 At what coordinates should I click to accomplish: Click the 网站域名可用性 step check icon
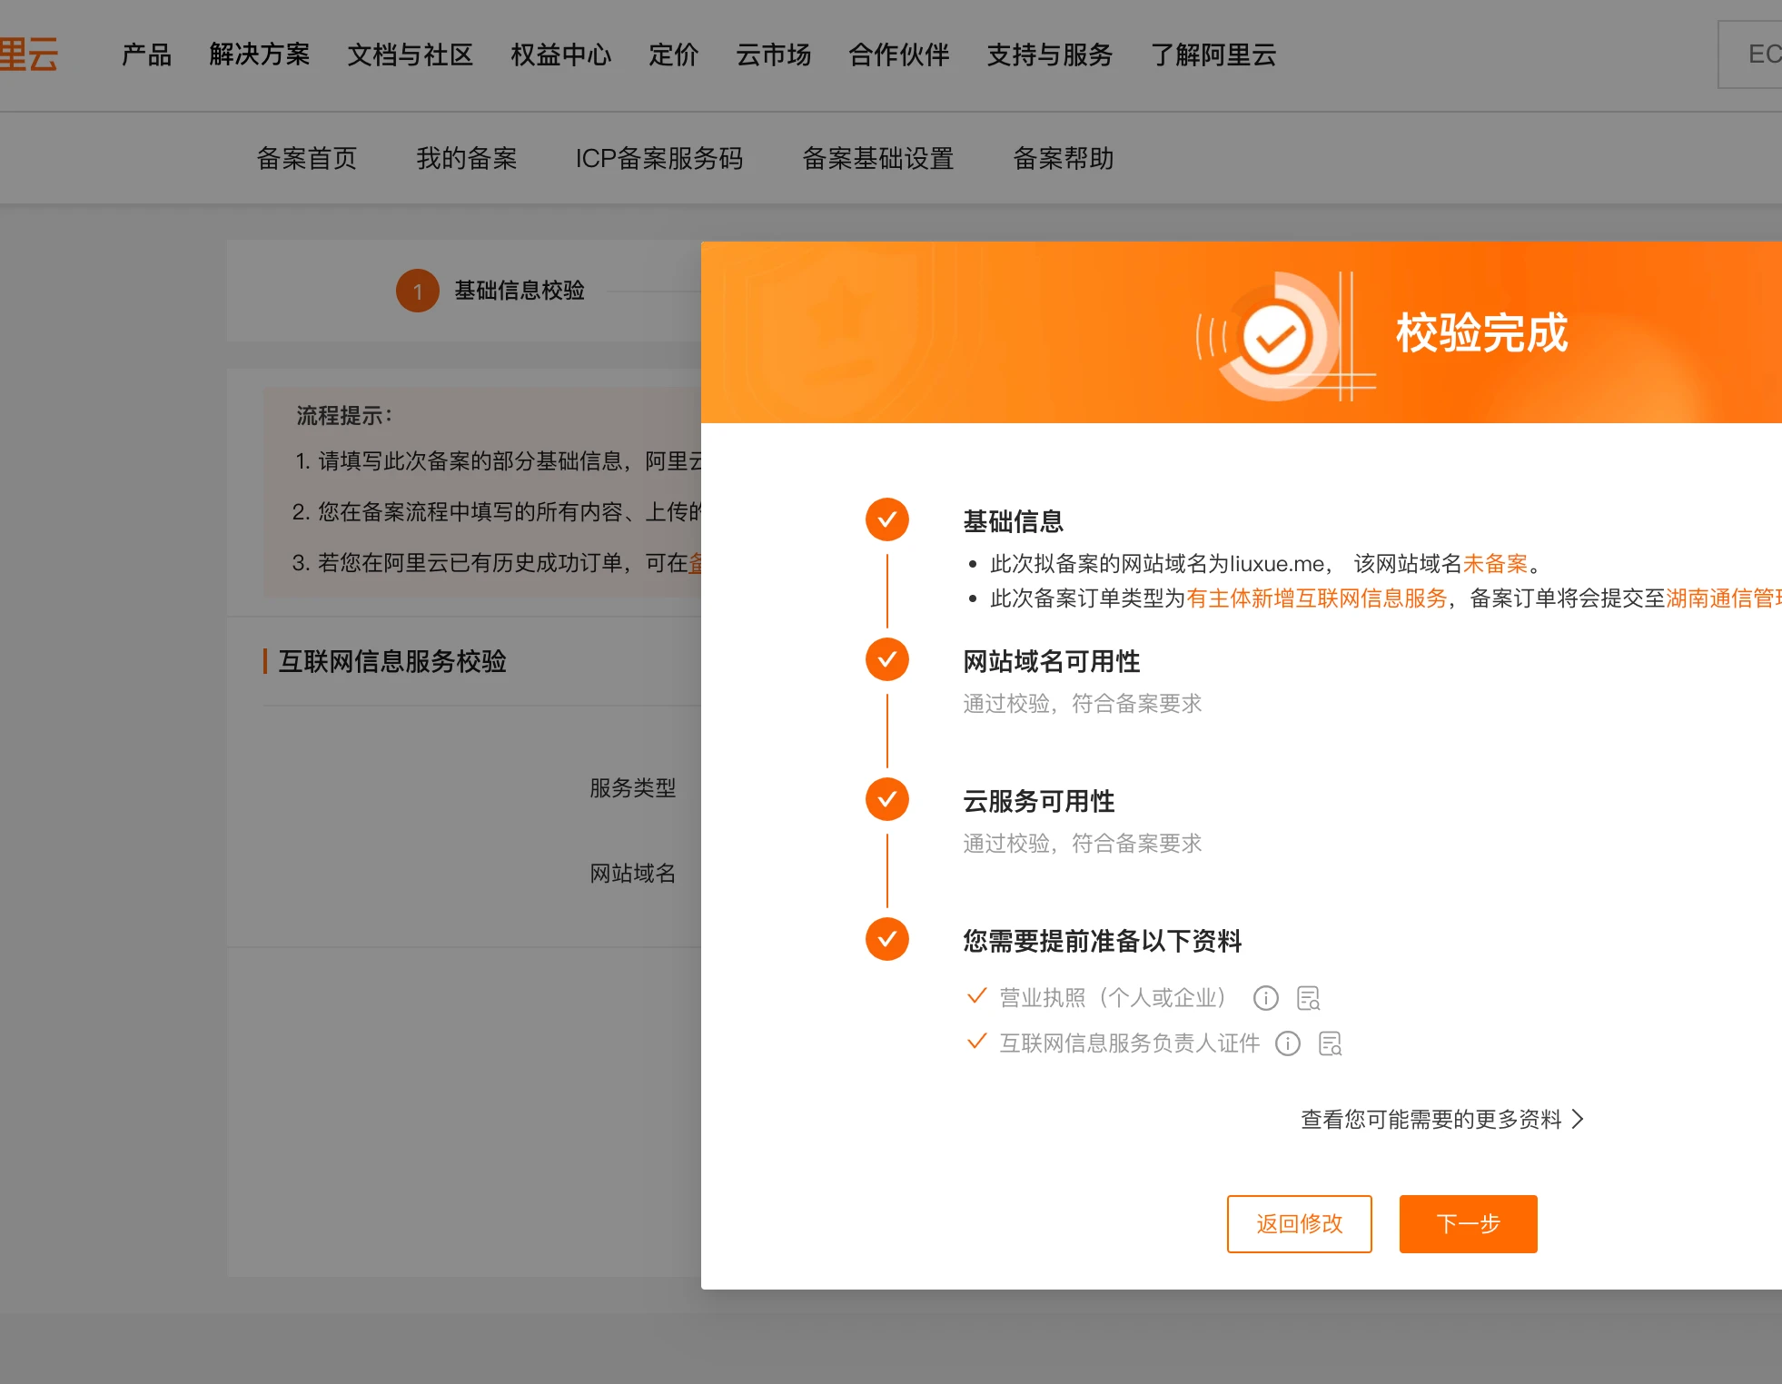pyautogui.click(x=886, y=659)
